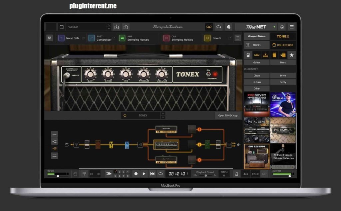Select the blue pedal in signal chain

click(x=127, y=145)
